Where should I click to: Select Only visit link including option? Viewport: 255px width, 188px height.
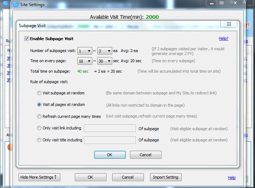39,128
